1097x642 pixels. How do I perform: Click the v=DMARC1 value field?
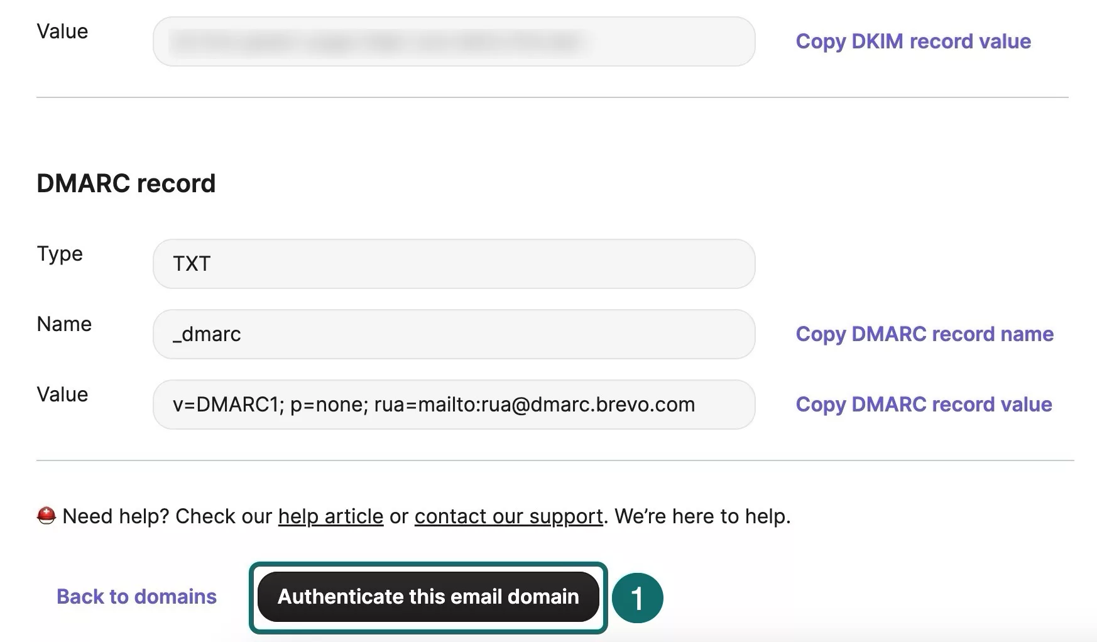point(454,405)
